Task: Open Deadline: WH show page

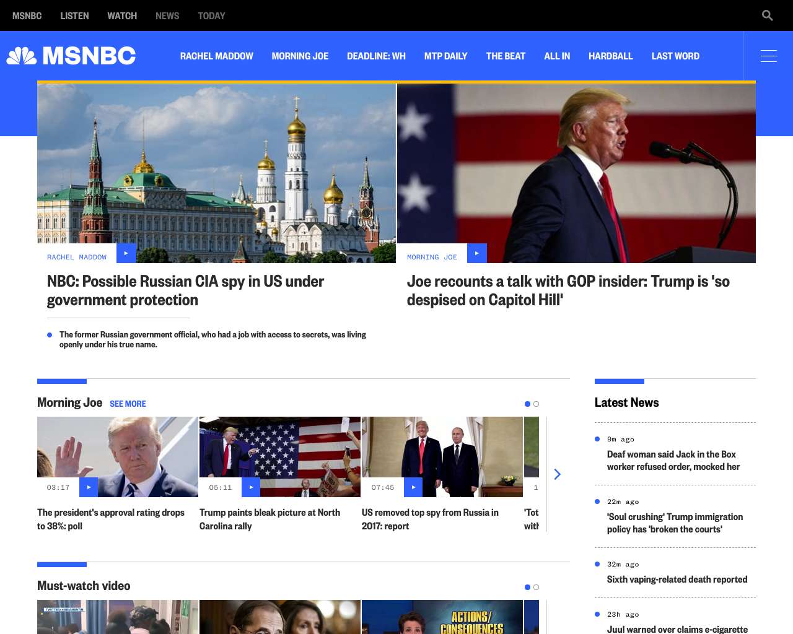Action: pyautogui.click(x=376, y=56)
